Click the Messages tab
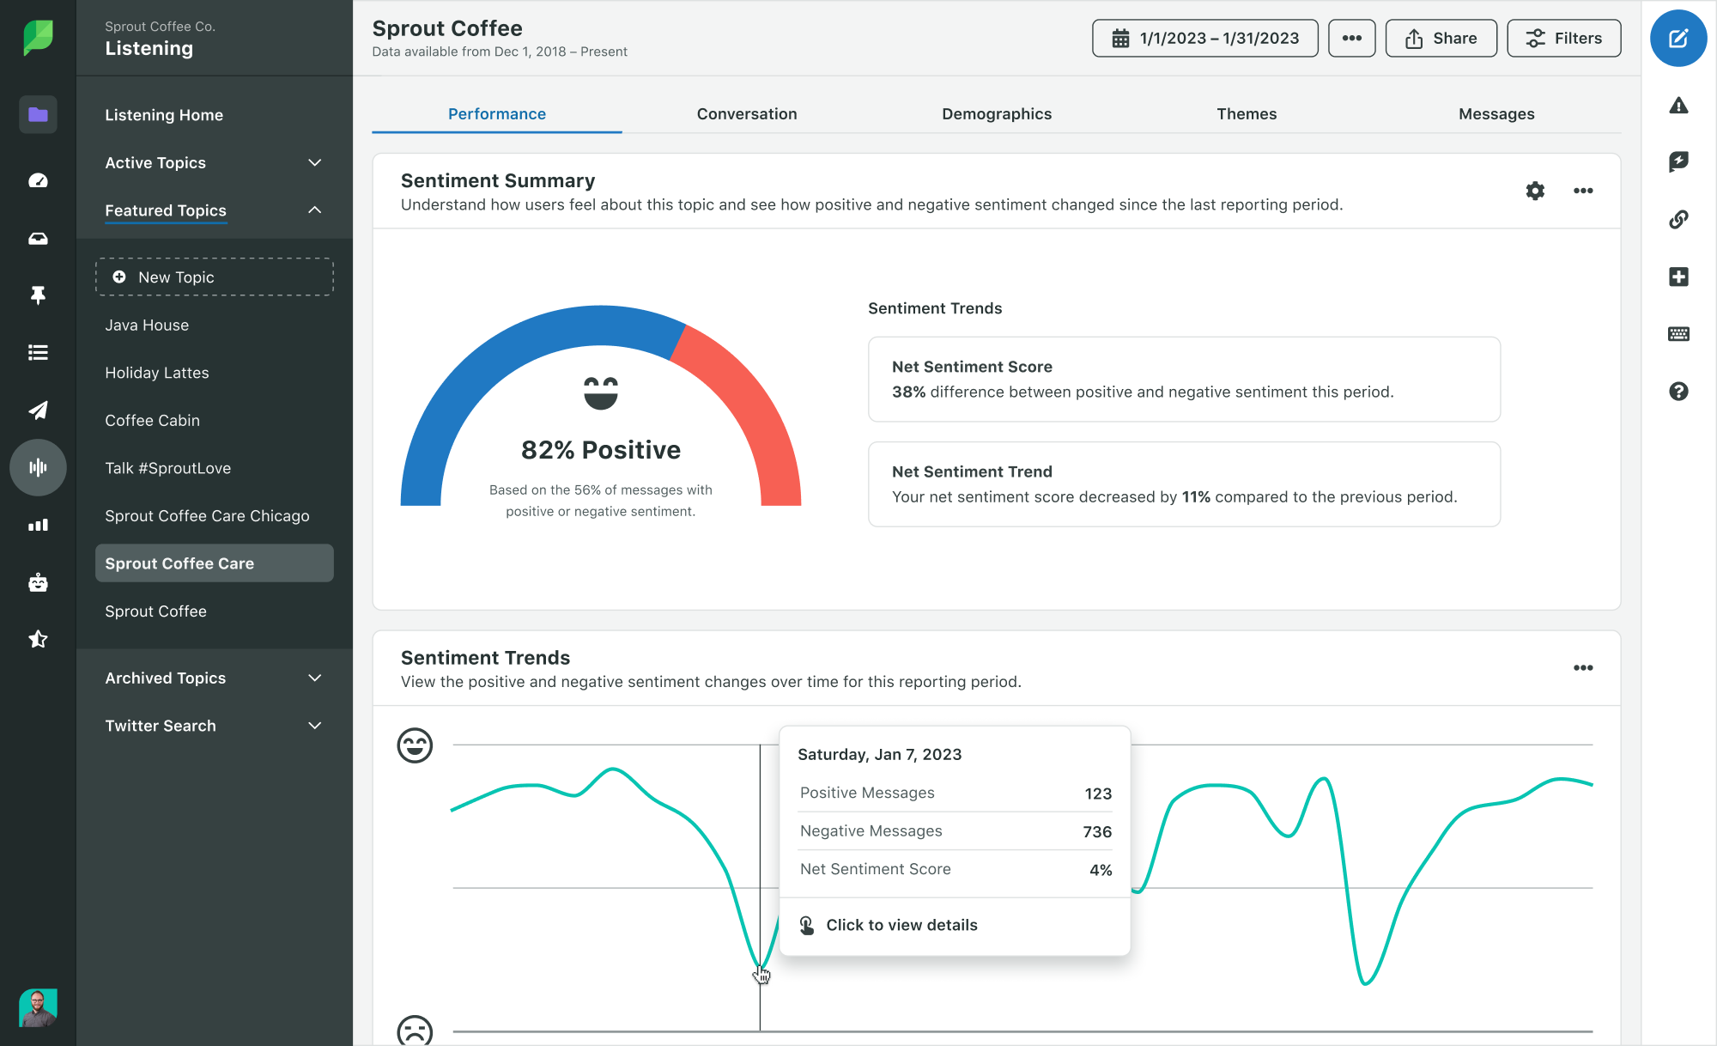Viewport: 1717px width, 1046px height. pos(1496,114)
